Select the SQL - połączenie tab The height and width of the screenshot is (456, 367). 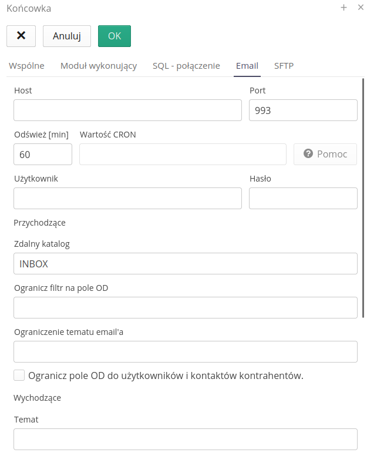point(186,66)
